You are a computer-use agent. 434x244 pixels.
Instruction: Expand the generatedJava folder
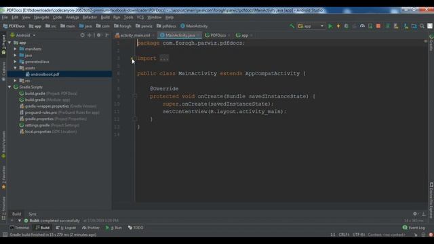click(16, 62)
